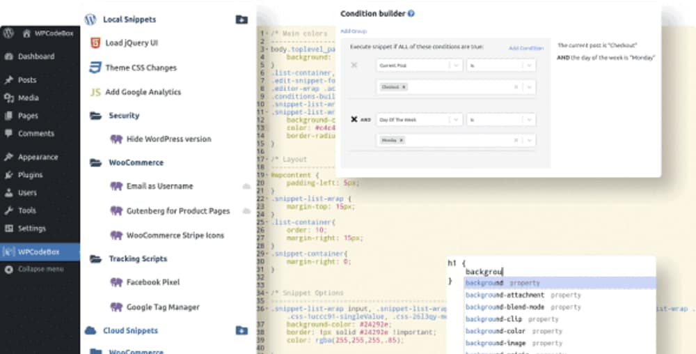This screenshot has height=354, width=696.
Task: Click the Add Condition link
Action: coord(525,48)
